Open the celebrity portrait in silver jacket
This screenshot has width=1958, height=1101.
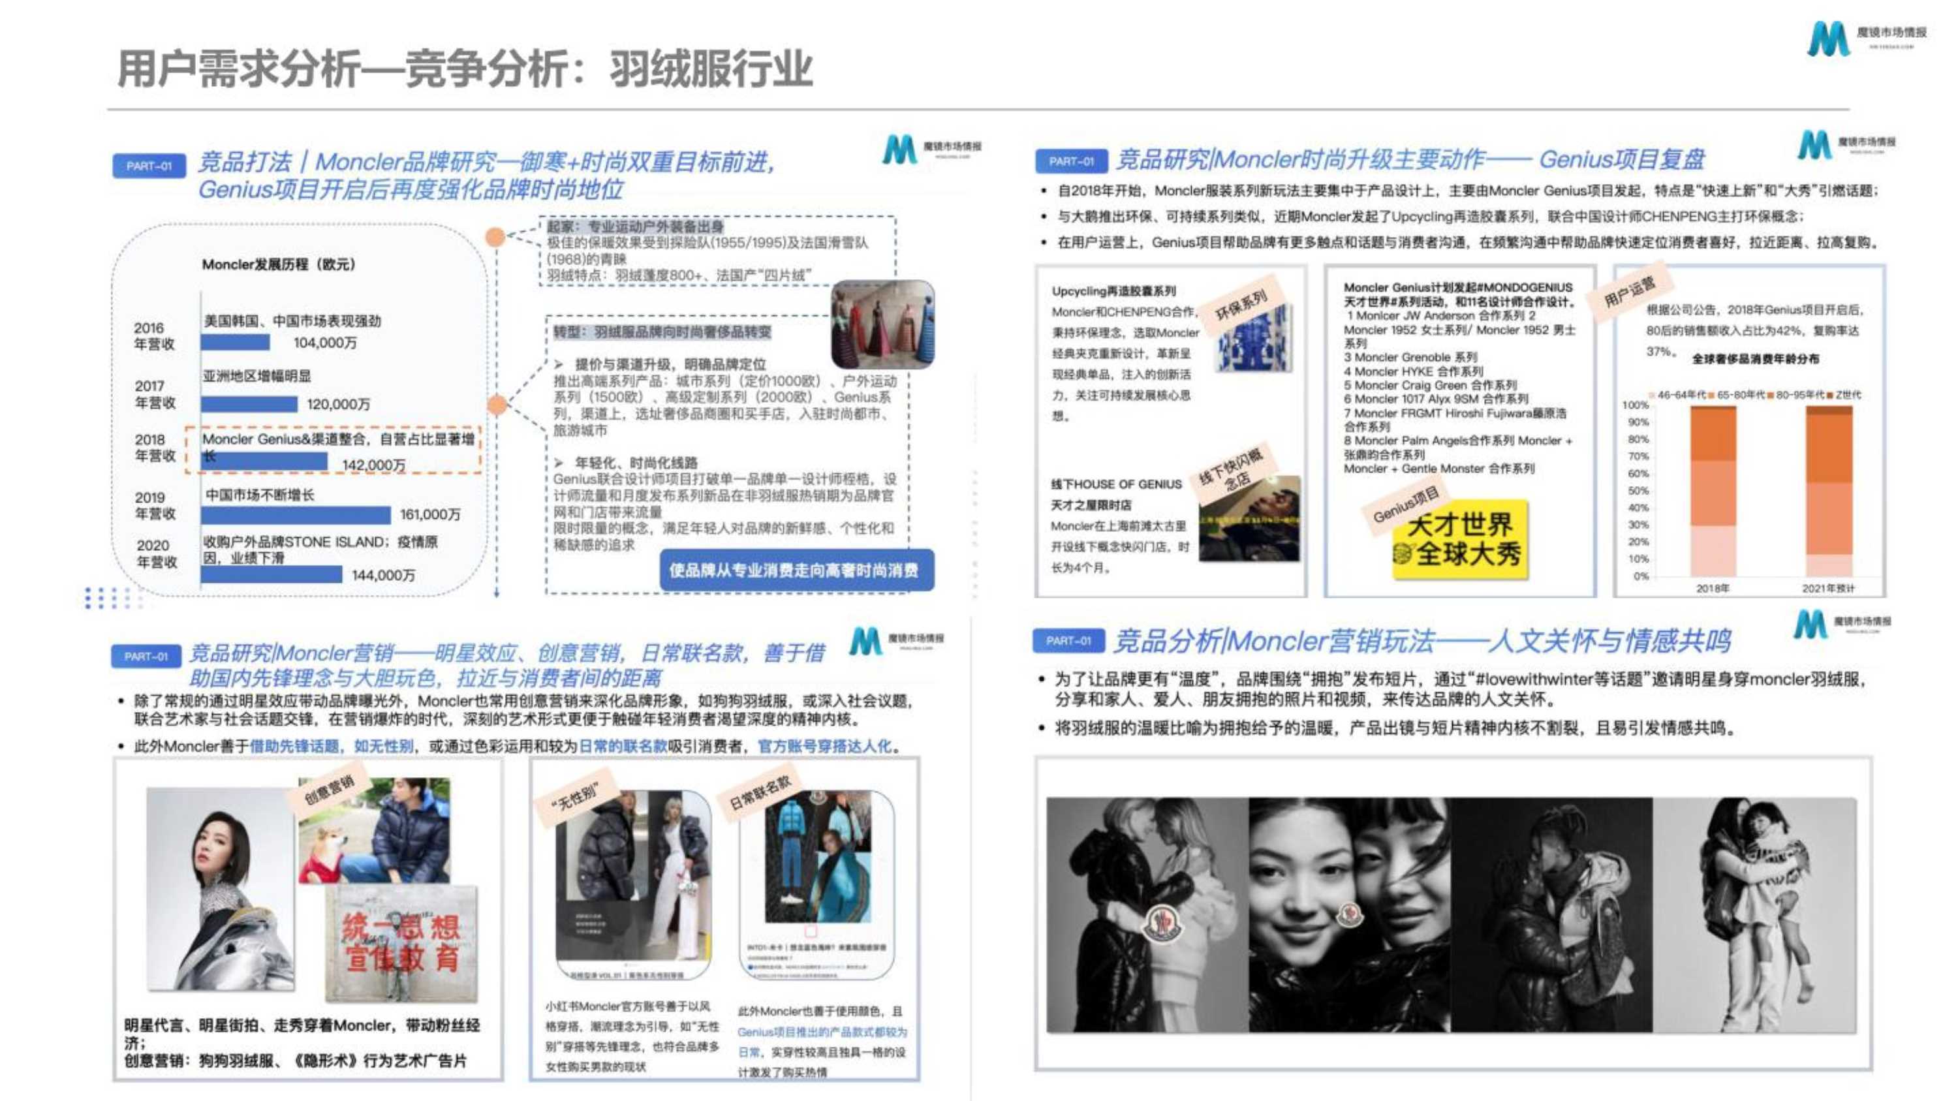click(221, 889)
